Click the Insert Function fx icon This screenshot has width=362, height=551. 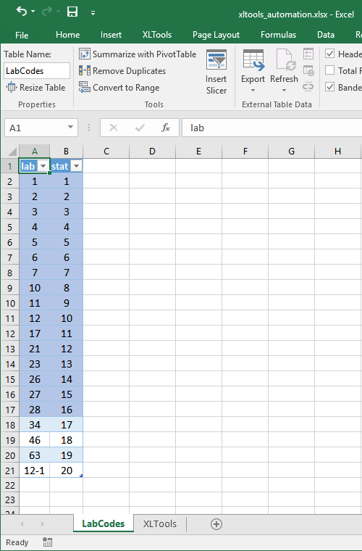pyautogui.click(x=166, y=128)
